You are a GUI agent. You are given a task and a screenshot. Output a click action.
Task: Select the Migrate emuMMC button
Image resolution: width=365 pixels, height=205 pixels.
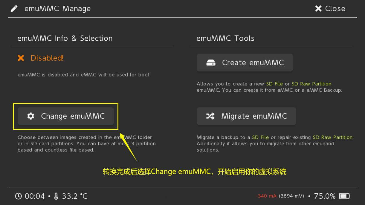[246, 116]
